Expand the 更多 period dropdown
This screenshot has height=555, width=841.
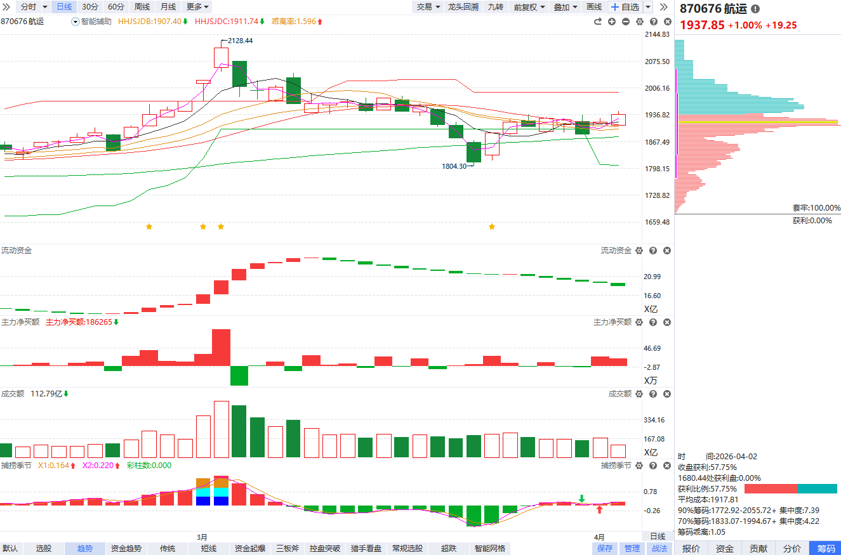197,7
